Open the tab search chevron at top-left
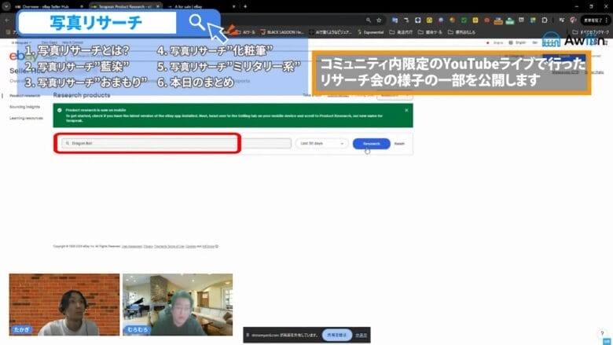The width and height of the screenshot is (613, 345). 6,6
